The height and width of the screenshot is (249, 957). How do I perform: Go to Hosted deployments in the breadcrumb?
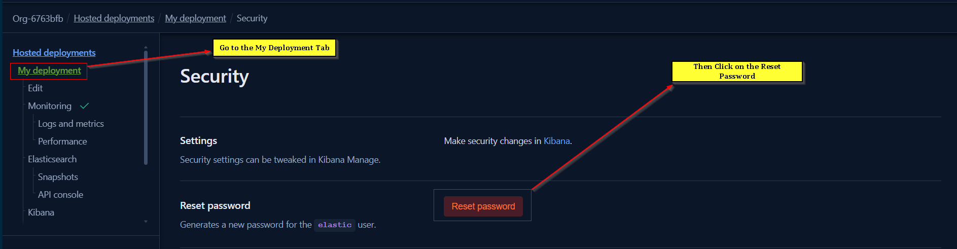[114, 18]
